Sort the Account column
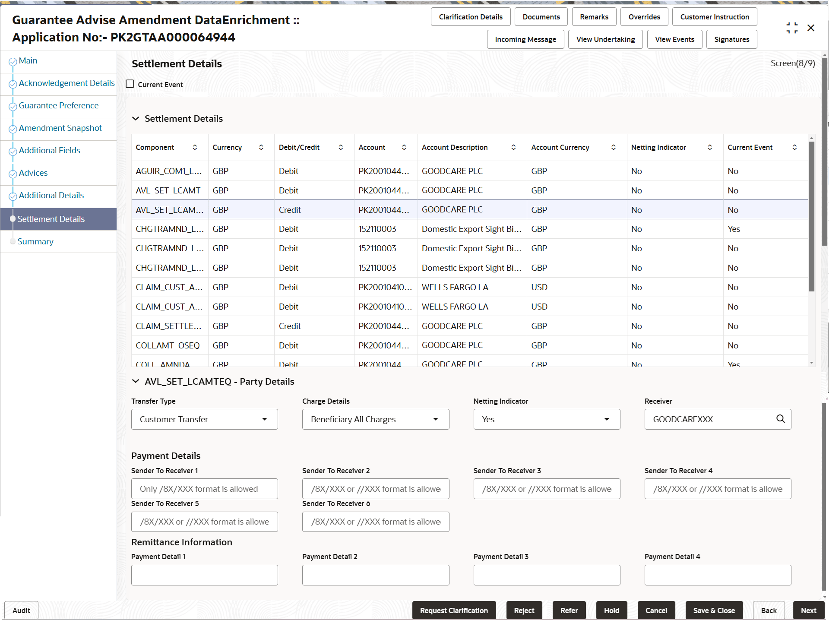Image resolution: width=829 pixels, height=620 pixels. [404, 147]
